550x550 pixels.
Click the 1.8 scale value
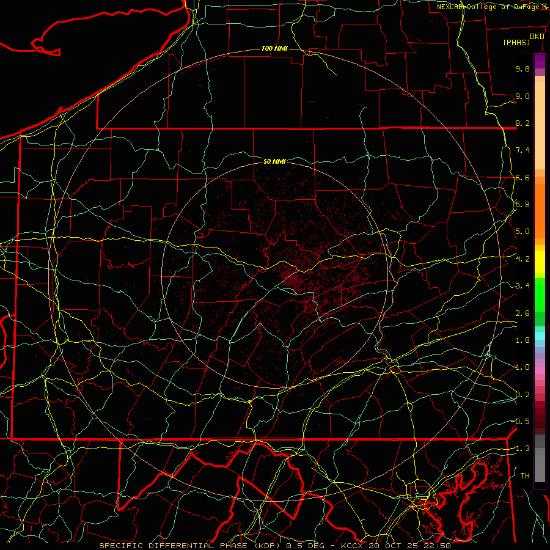(x=522, y=340)
